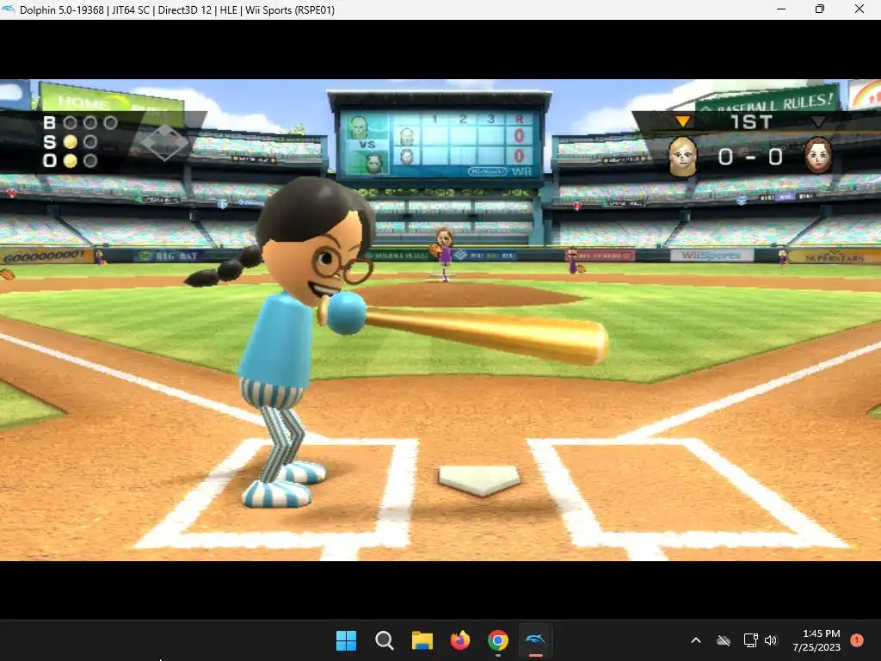
Task: Click the lit yellow out dot
Action: point(71,161)
